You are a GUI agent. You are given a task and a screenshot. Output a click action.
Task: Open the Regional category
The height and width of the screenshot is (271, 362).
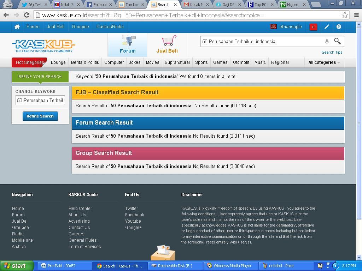pos(280,62)
